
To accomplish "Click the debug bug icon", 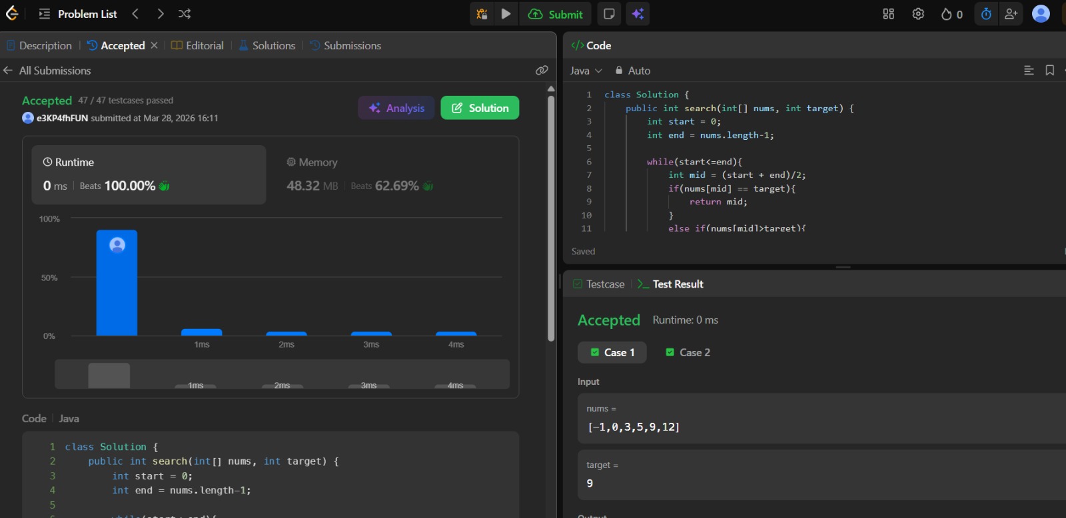I will [x=482, y=14].
